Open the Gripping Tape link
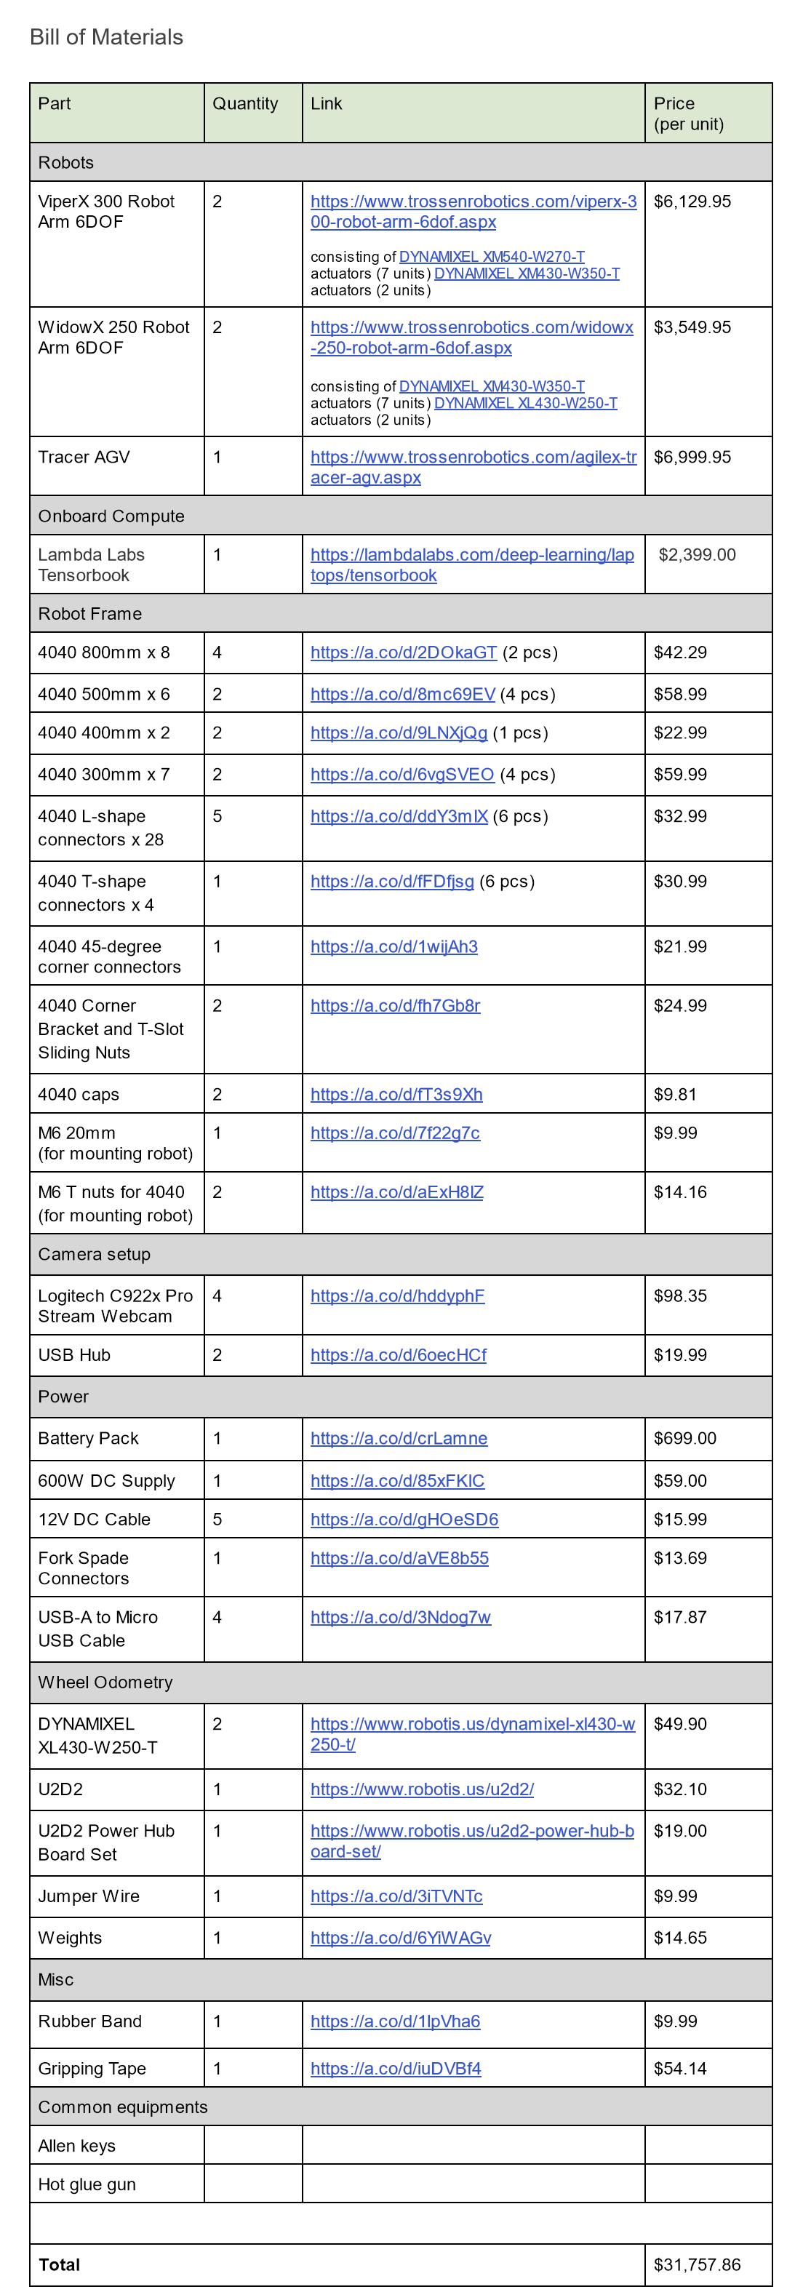Viewport: 803px width, 2292px height. tap(395, 2069)
